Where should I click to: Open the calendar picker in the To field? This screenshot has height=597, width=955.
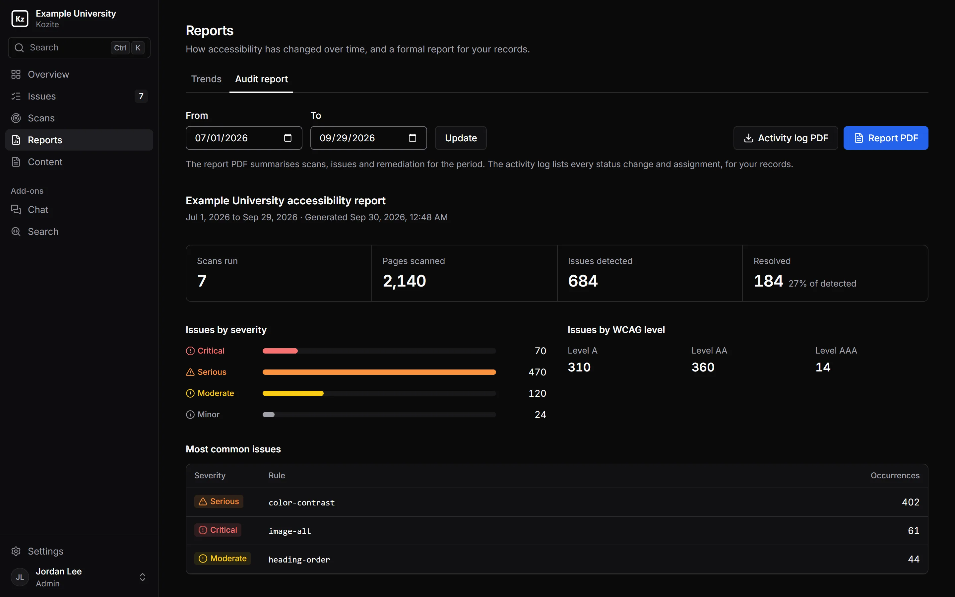click(x=413, y=138)
